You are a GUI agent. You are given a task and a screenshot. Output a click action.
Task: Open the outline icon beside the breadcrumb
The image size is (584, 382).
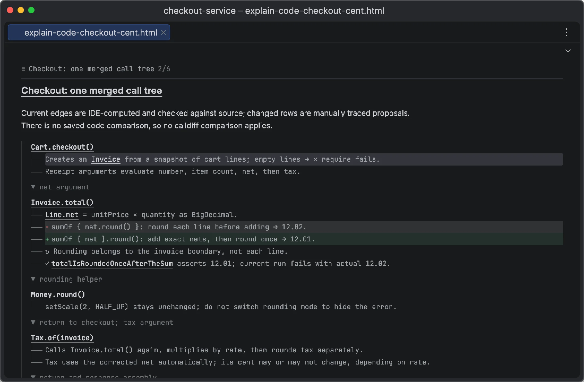pos(23,69)
